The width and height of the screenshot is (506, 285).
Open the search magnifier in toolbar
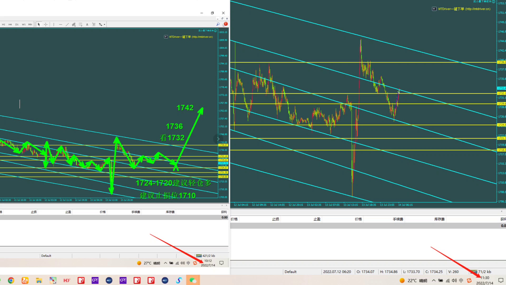click(218, 24)
